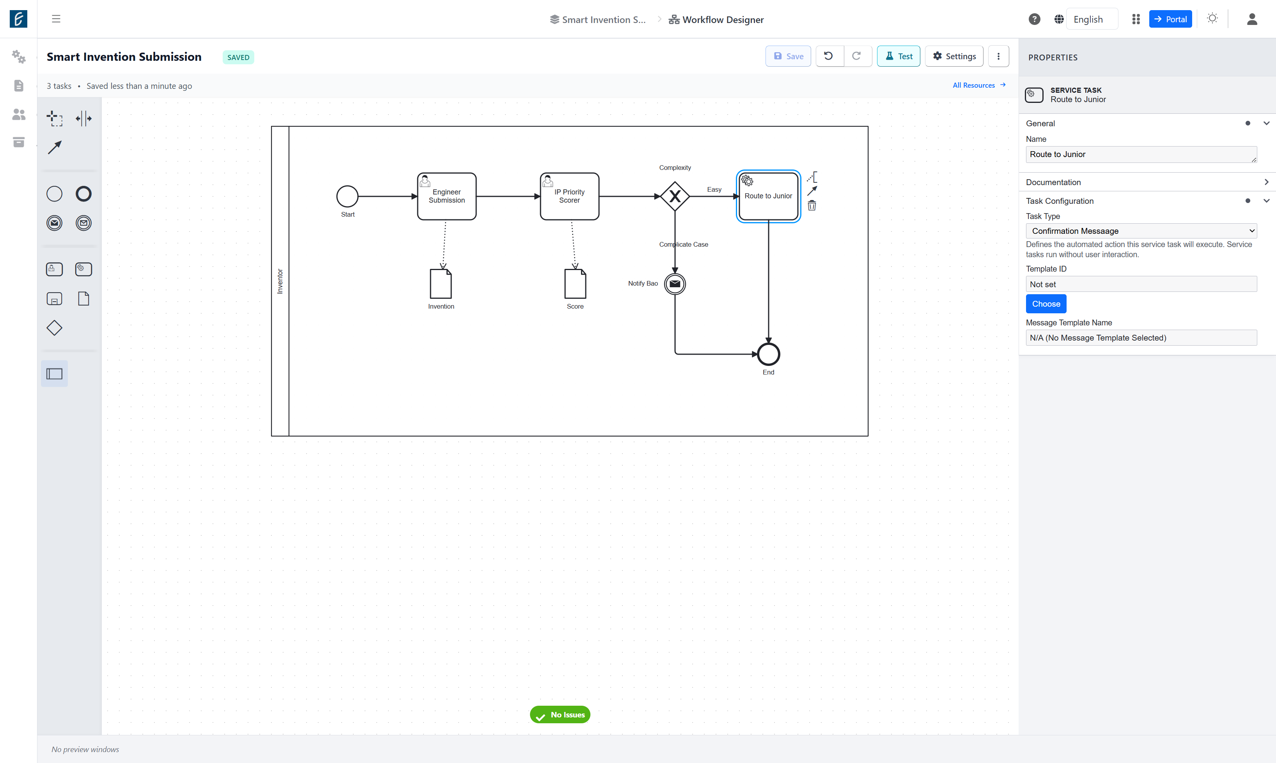Open the user account profile icon
The height and width of the screenshot is (763, 1276).
tap(1252, 19)
